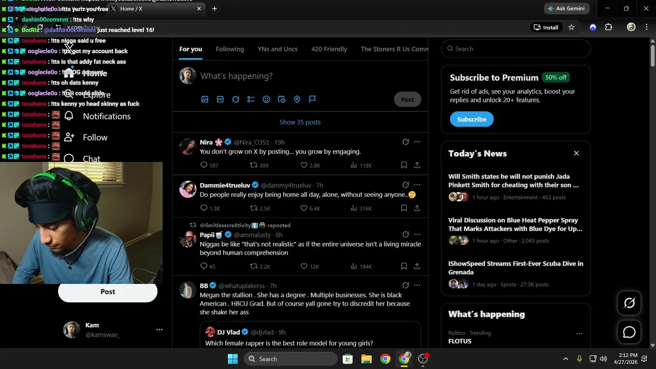Bookmark Dammie4trueluv's post

[404, 208]
